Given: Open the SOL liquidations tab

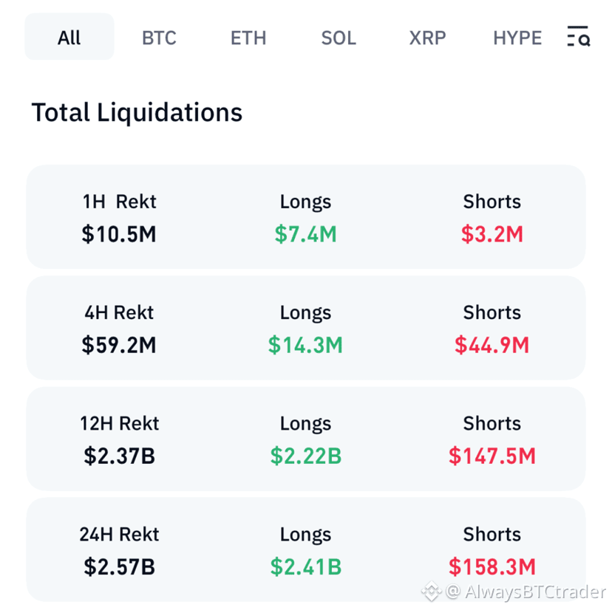Looking at the screenshot, I should [x=339, y=38].
